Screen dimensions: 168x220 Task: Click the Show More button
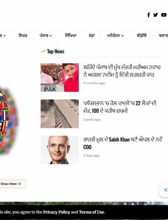click(12, 184)
